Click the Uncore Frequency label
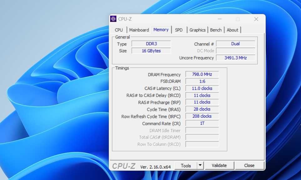This screenshot has height=180, width=301. [196, 58]
